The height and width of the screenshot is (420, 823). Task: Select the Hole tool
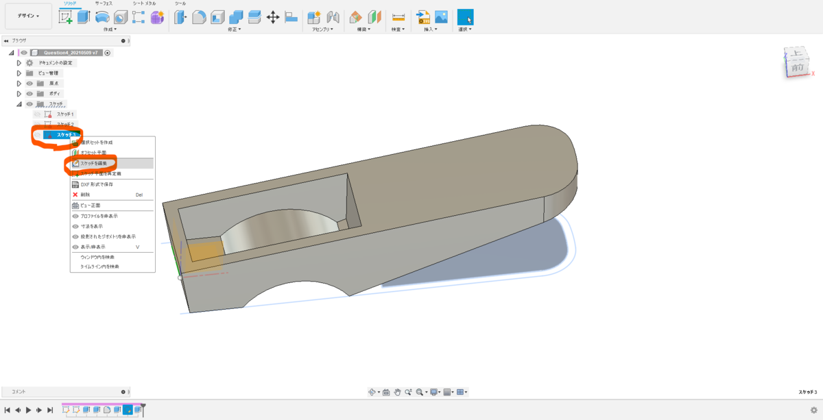point(120,17)
